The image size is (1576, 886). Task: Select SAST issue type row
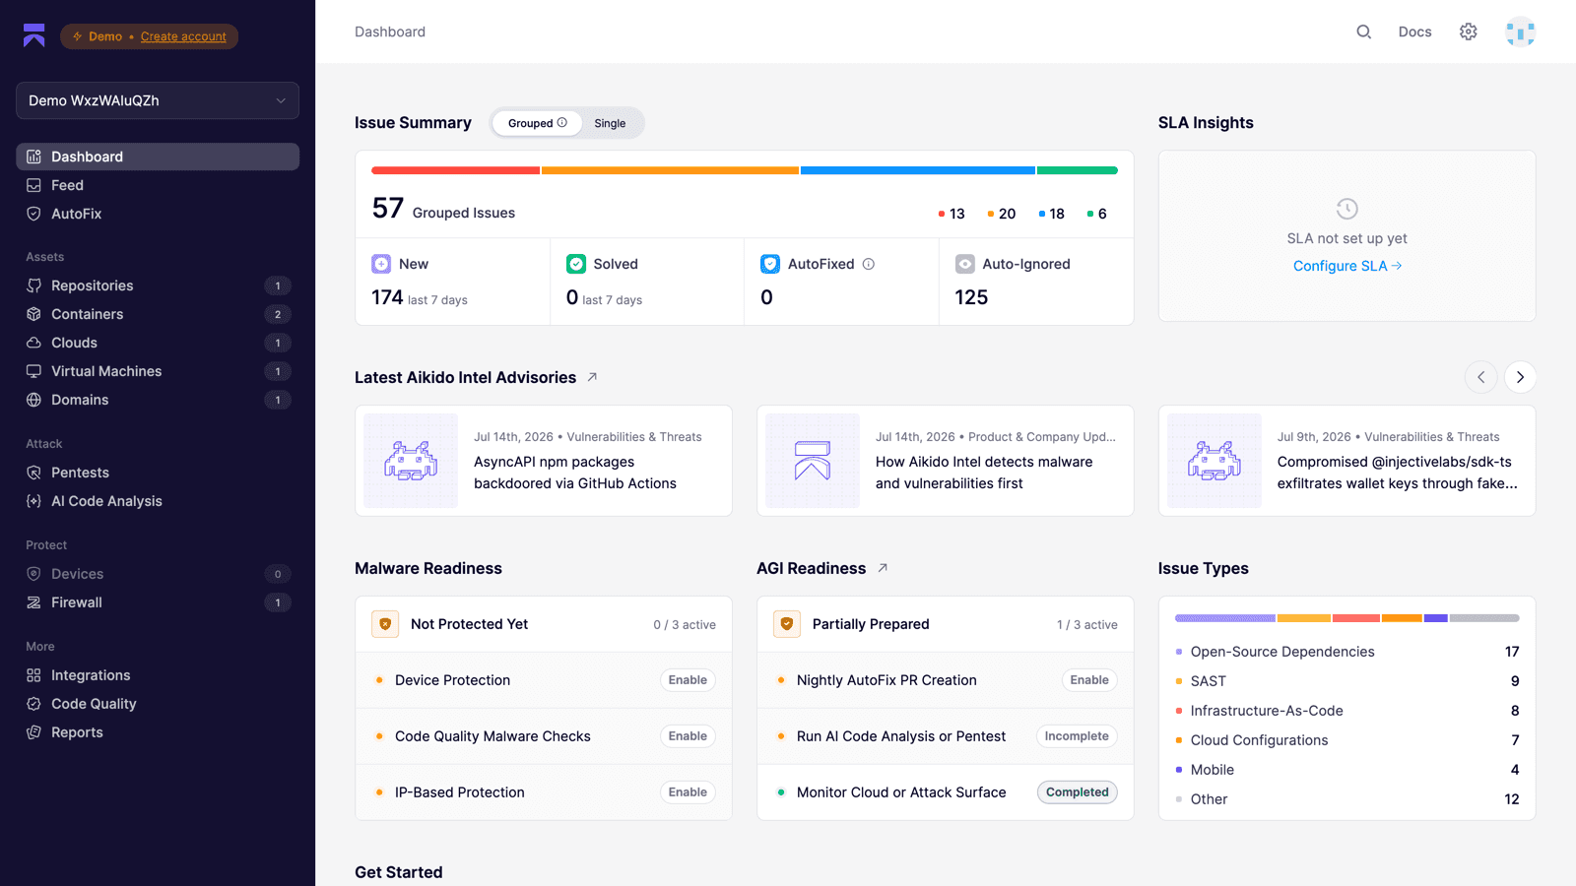pyautogui.click(x=1347, y=681)
